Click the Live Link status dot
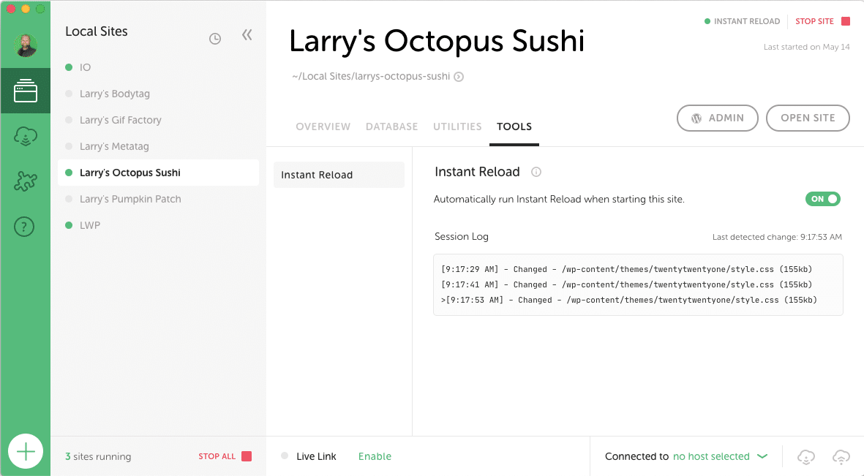 [285, 456]
